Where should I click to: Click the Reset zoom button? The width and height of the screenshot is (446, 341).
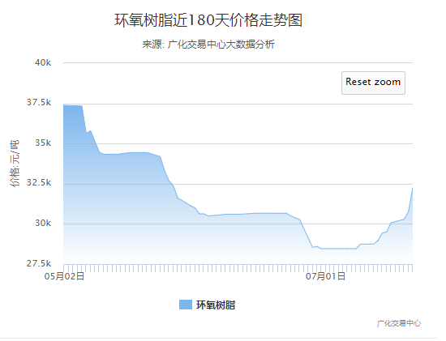coord(373,83)
